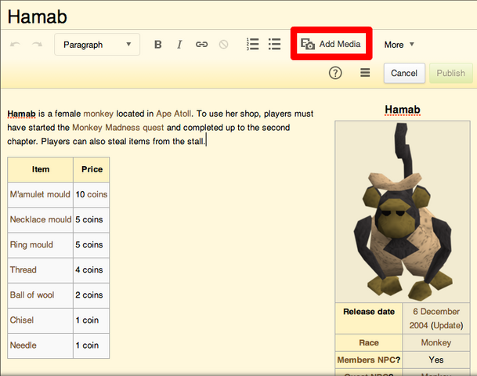The image size is (477, 376).
Task: Click the 2 coins cell for Ball of wool
Action: click(x=92, y=295)
